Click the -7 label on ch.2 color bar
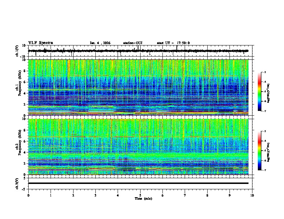This screenshot has height=219, width=284. click(265, 170)
